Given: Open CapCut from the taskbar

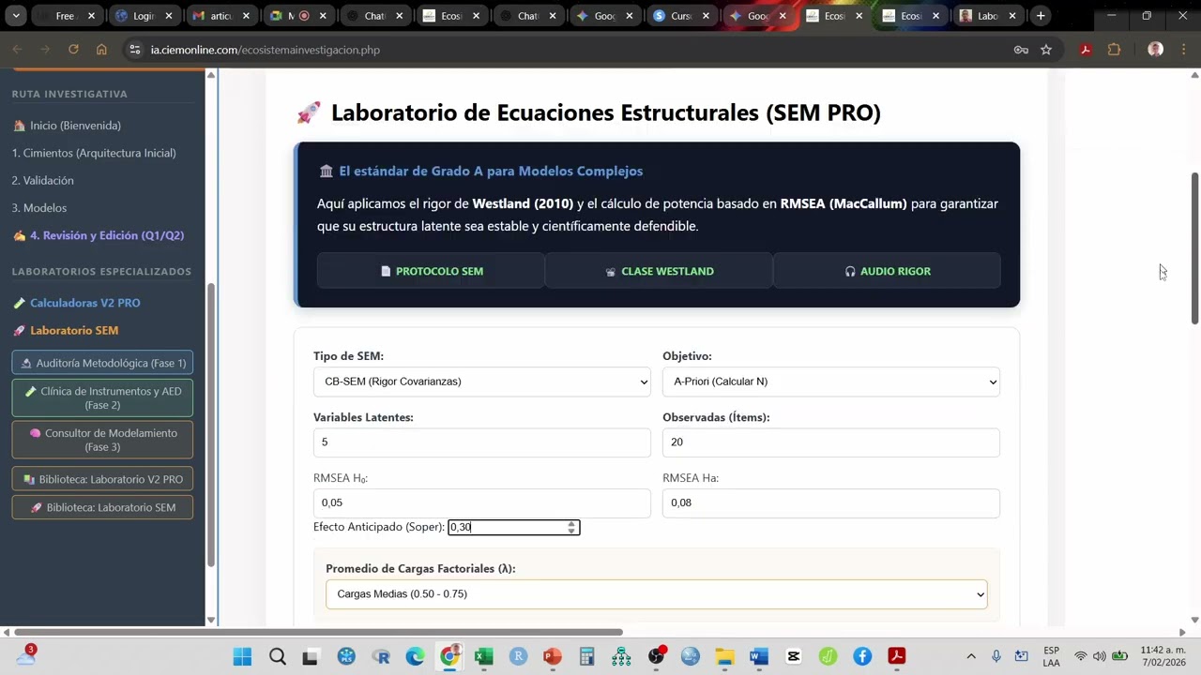Looking at the screenshot, I should pos(794,656).
